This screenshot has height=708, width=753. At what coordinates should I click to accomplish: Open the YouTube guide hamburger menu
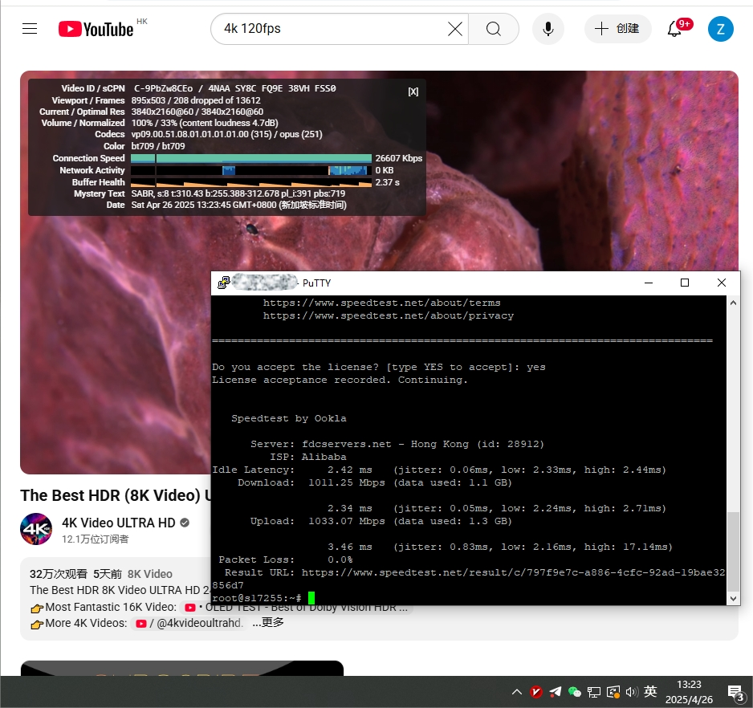[30, 29]
